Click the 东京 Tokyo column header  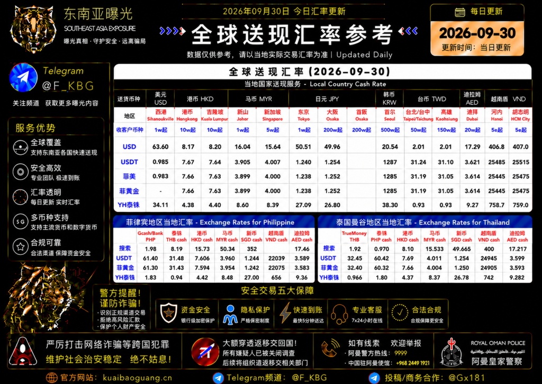point(303,115)
